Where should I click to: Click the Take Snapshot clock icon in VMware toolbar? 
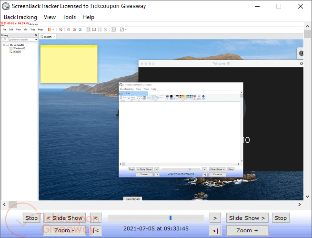pos(69,30)
